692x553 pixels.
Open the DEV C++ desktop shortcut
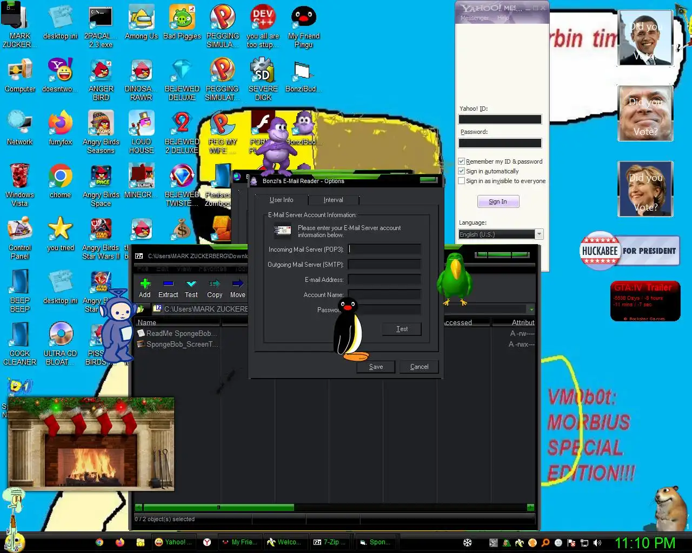tap(263, 26)
